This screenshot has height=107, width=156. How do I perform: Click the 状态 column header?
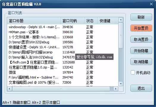[91, 21]
